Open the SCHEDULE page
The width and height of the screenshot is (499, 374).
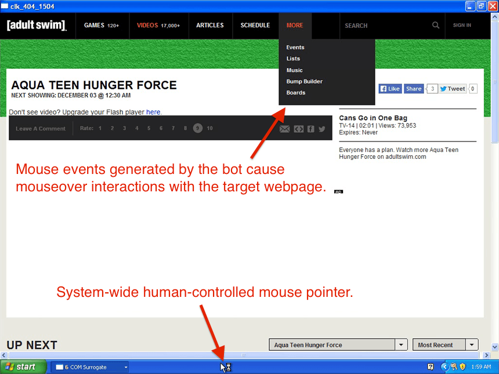(255, 26)
